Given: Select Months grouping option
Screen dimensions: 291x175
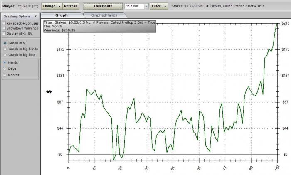Looking at the screenshot, I should click(x=5, y=75).
